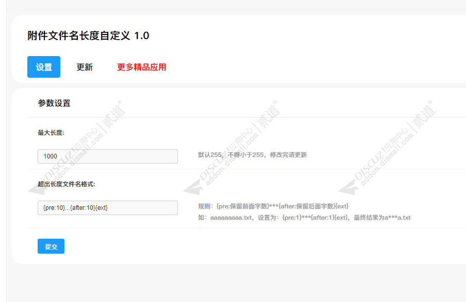Viewport: 466px width, 302px height.
Task: Select the rule text starting with 规则:
Action: (x=273, y=206)
